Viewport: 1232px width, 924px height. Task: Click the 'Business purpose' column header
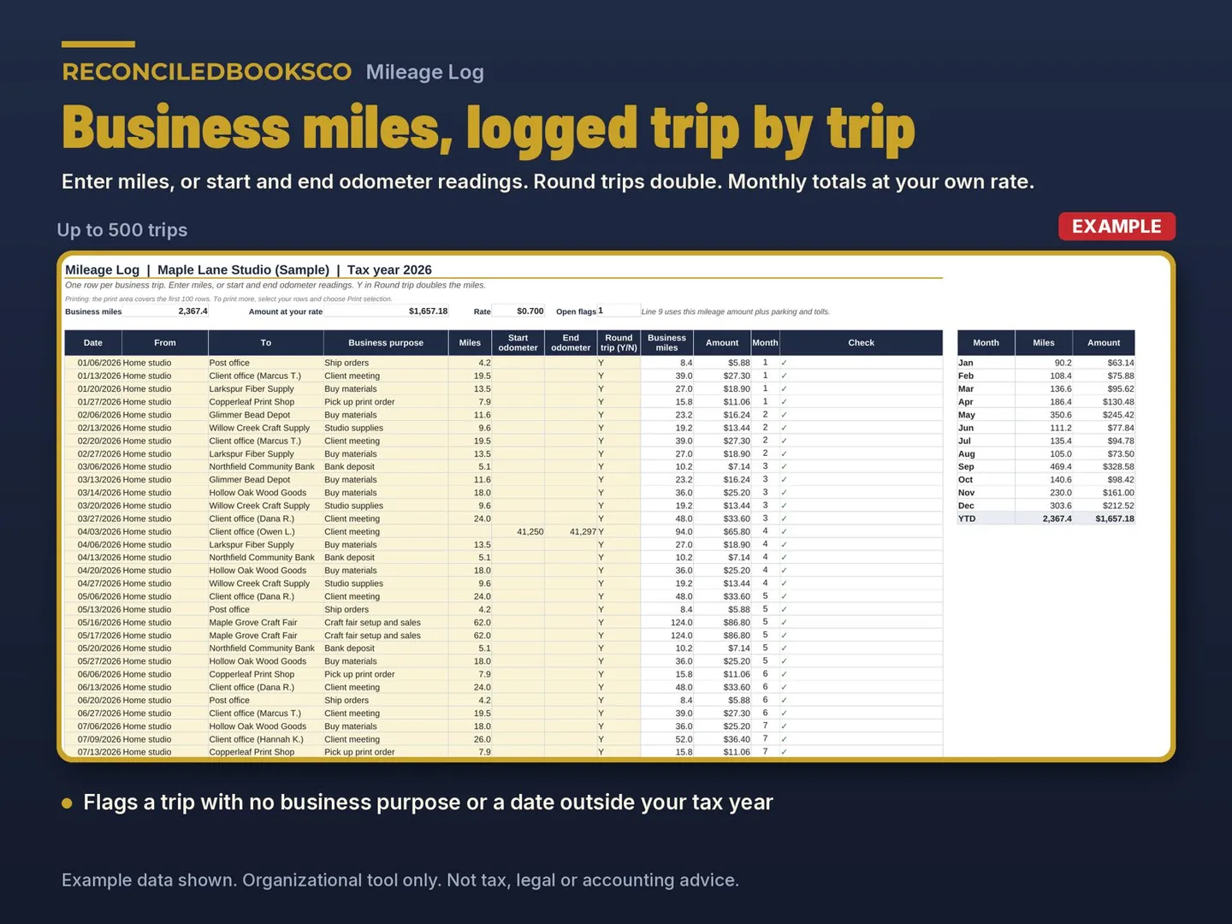386,343
